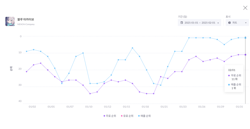
Task: Toggle 무료 순위 series in legend
Action: click(x=110, y=116)
